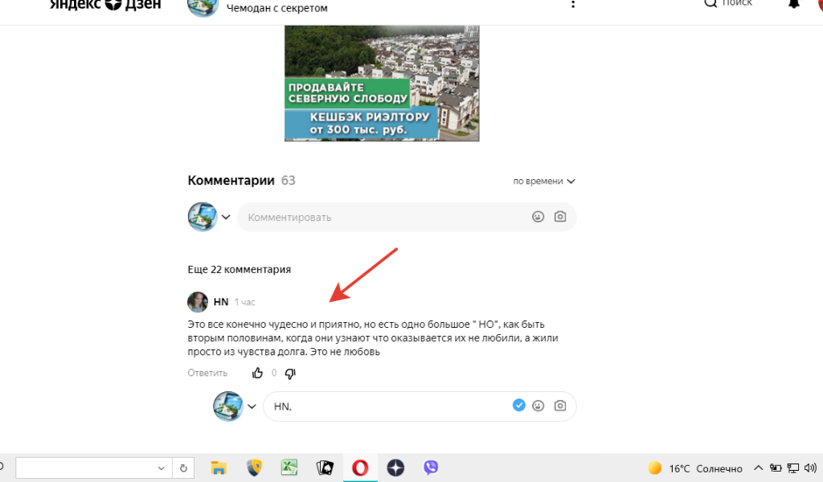Open the three-dot more options menu

[572, 5]
